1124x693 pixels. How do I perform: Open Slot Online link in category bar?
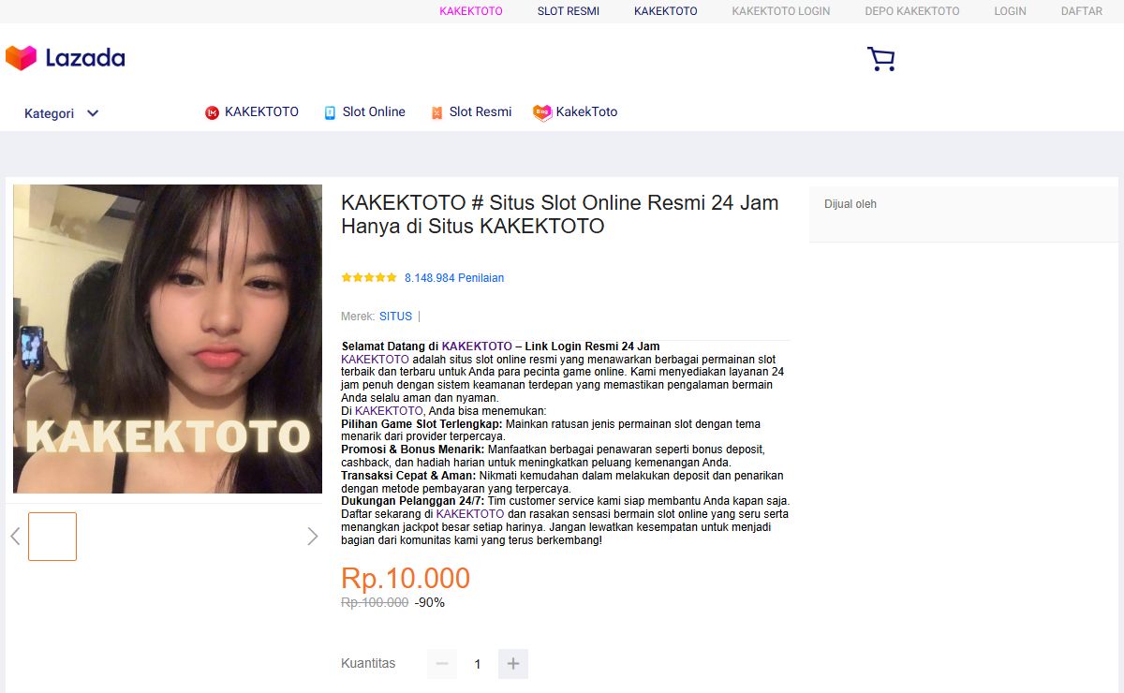pyautogui.click(x=374, y=111)
